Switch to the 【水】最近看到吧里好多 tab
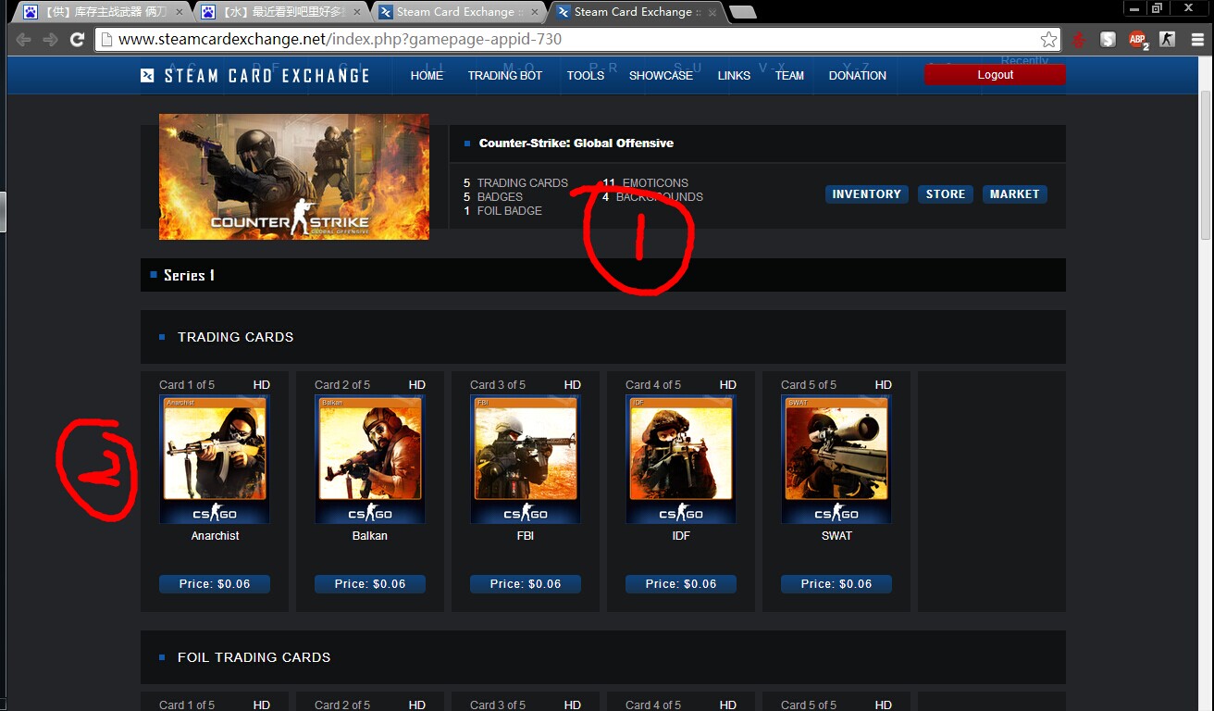1214x711 pixels. point(280,12)
